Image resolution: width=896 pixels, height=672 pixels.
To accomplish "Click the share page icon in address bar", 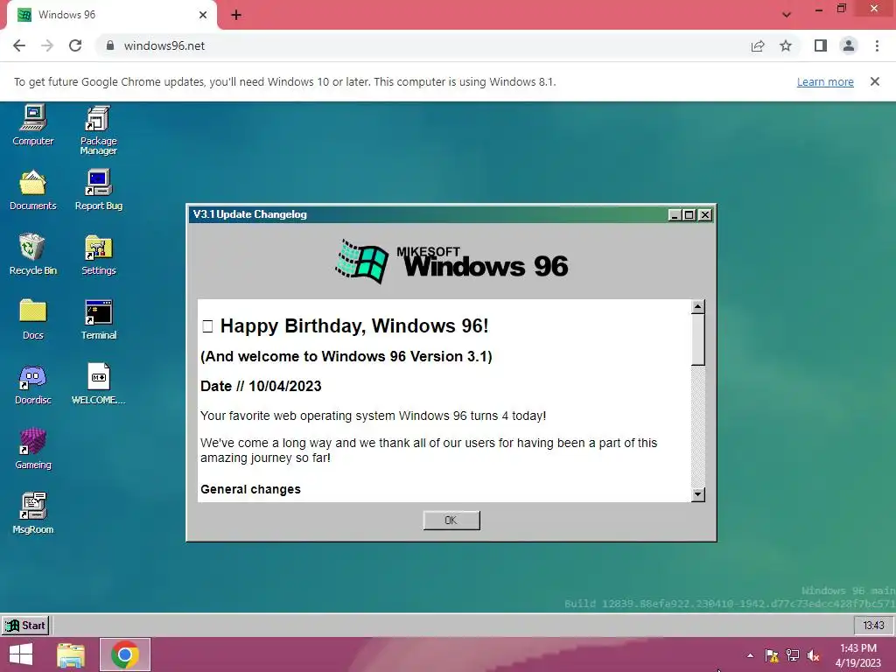I will [x=758, y=45].
